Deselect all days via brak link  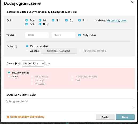[123, 20]
